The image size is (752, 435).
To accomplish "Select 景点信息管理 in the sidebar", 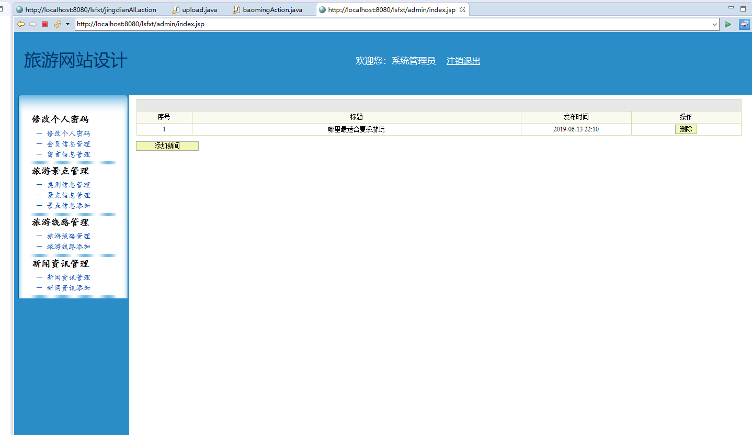I will click(x=69, y=195).
